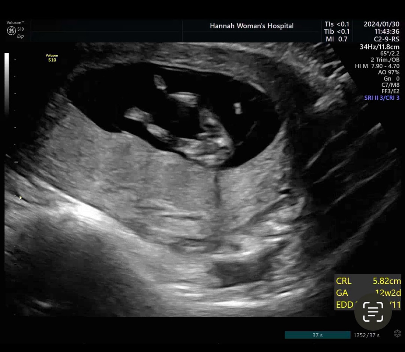Click the Hannah Woman's Hospital title
Image resolution: width=405 pixels, height=352 pixels.
coord(252,26)
